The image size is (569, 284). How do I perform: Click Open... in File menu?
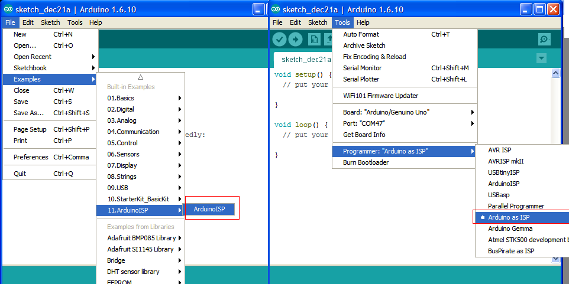(x=50, y=45)
